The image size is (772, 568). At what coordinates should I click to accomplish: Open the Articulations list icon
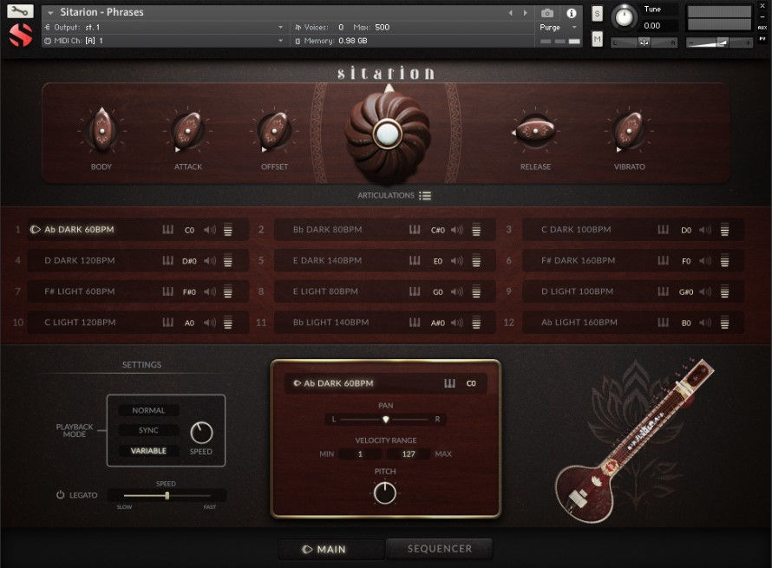pyautogui.click(x=425, y=195)
